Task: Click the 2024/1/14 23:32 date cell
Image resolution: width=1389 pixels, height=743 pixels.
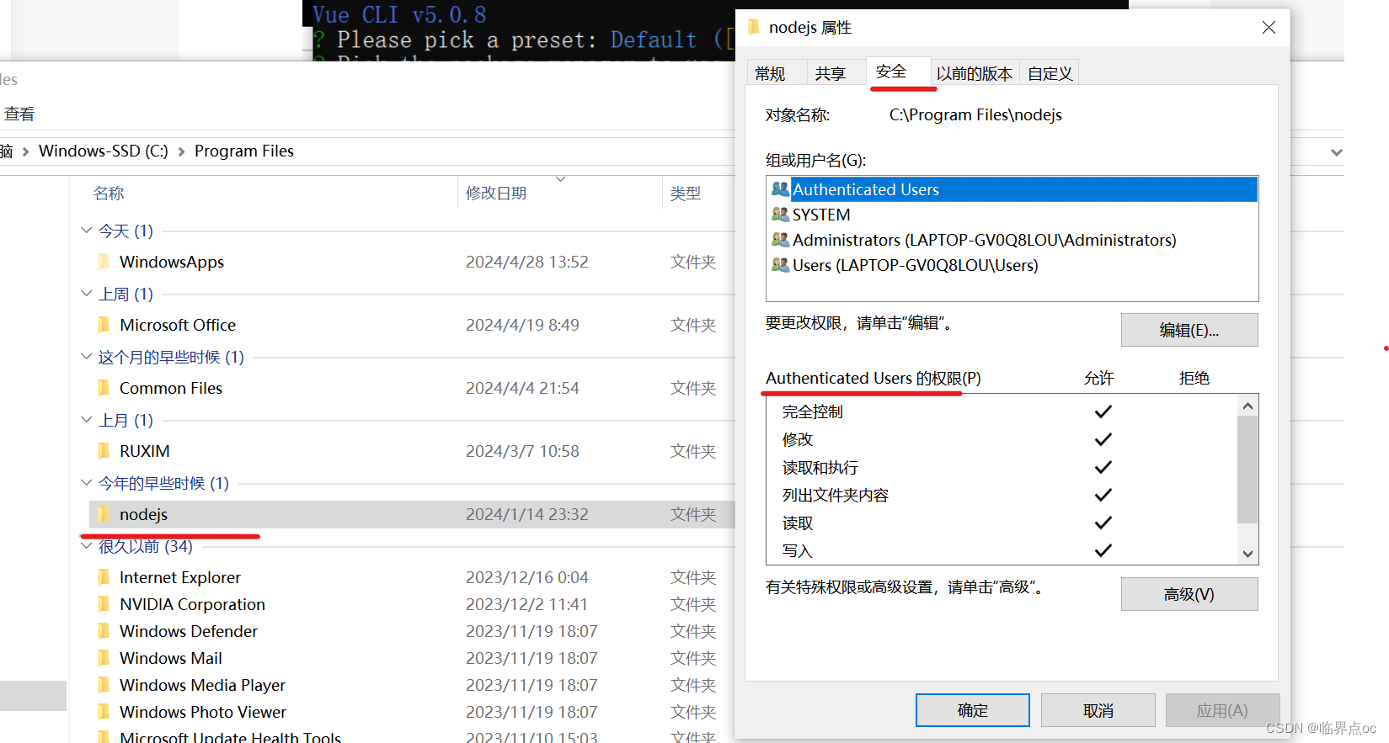Action: [x=527, y=514]
